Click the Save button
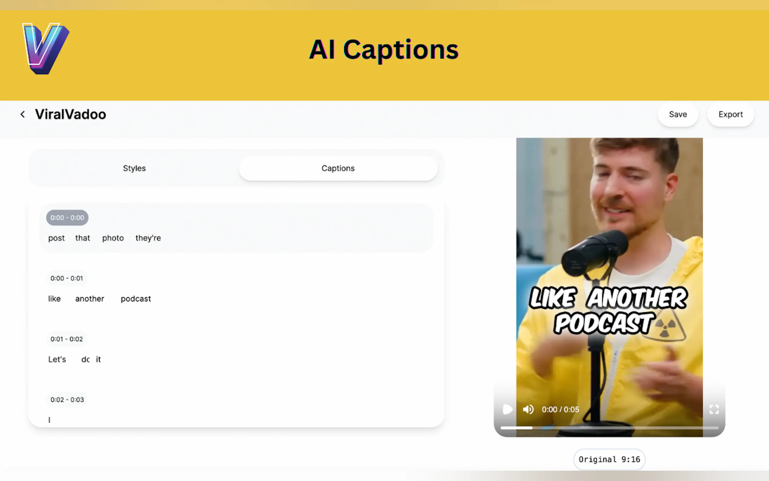The height and width of the screenshot is (481, 769). [678, 114]
